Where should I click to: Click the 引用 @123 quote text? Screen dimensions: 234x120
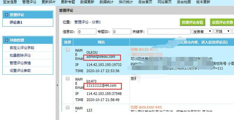pos(142,50)
